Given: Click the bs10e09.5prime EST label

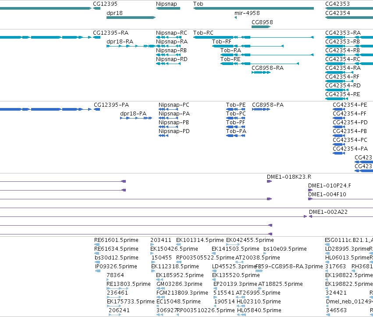Looking at the screenshot, I should pos(285,249).
